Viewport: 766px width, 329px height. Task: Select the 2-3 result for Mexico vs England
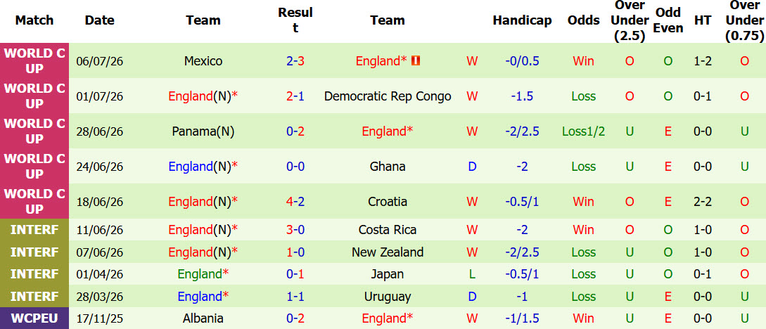click(x=295, y=61)
